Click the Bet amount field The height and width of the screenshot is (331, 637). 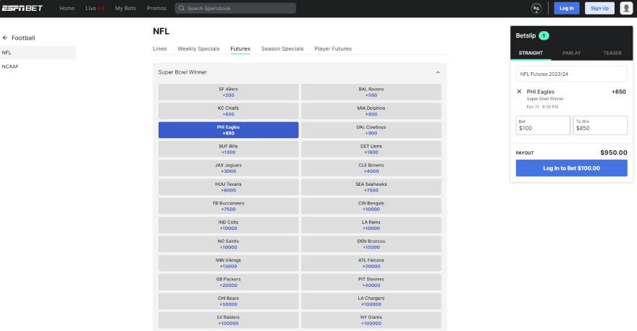[543, 125]
